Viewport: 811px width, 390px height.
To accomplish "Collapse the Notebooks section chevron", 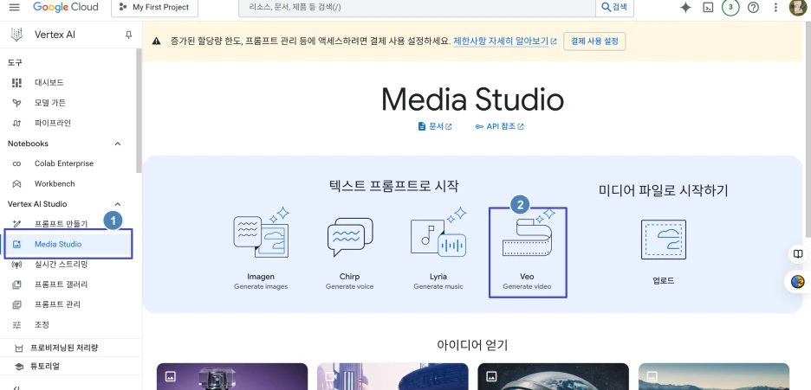I will pyautogui.click(x=118, y=144).
